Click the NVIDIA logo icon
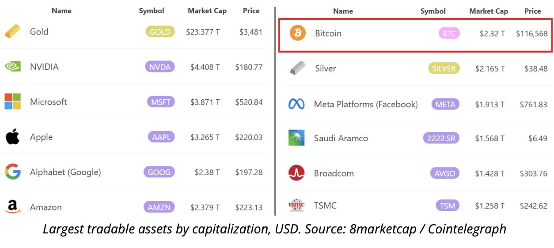Screen dimensions: 554x248 pyautogui.click(x=12, y=67)
